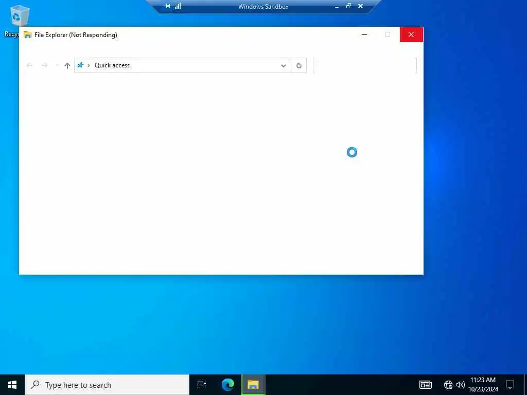Expand the breadcrumb chevron before Quick access

click(x=89, y=65)
